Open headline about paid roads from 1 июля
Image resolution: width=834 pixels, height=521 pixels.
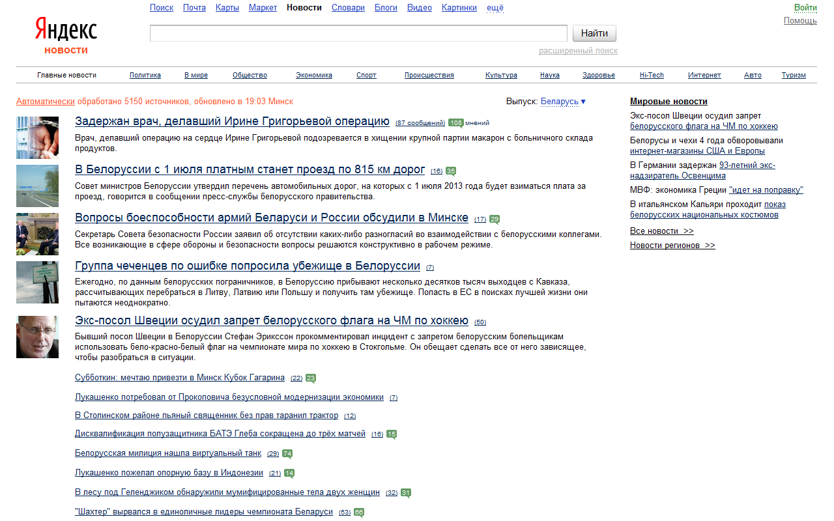(x=250, y=169)
